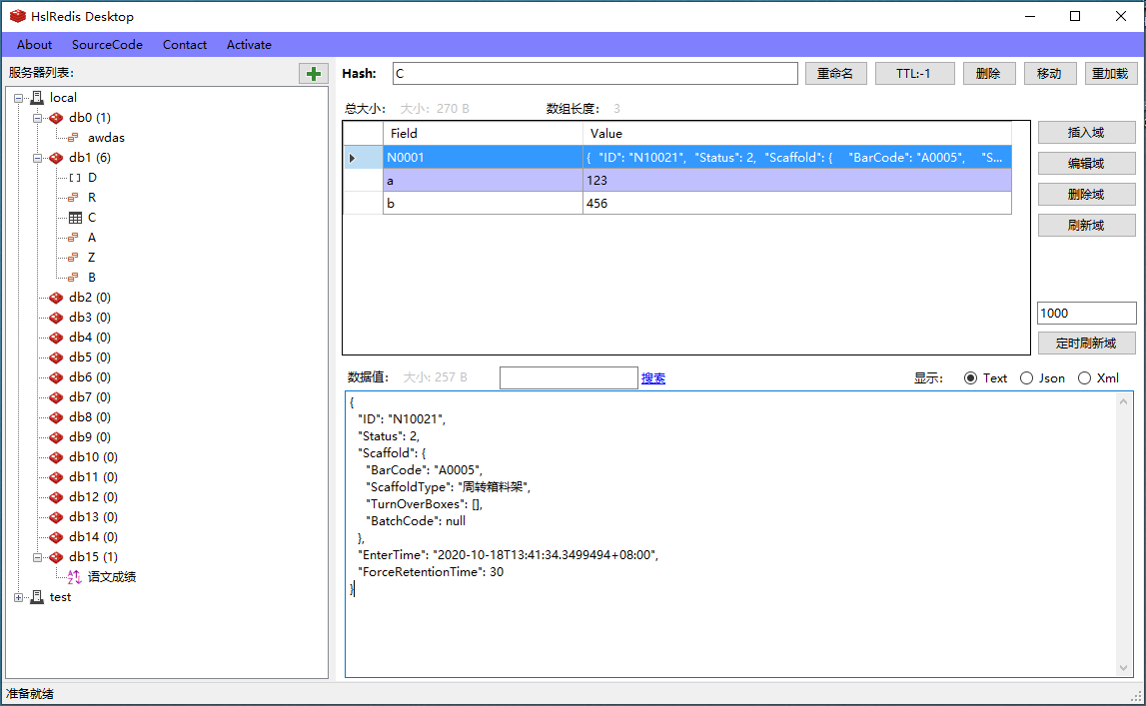Choose the Xml display option
This screenshot has height=706, width=1146.
1084,378
